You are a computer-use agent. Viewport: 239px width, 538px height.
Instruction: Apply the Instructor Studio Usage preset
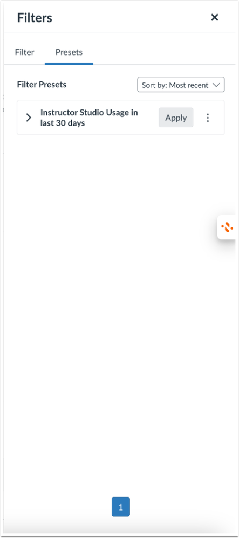[176, 118]
